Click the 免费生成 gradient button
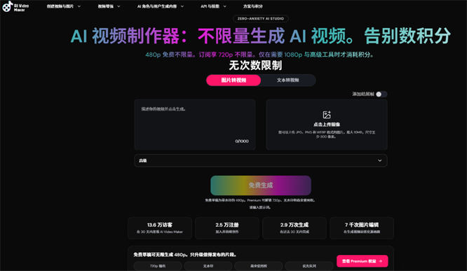 261,186
